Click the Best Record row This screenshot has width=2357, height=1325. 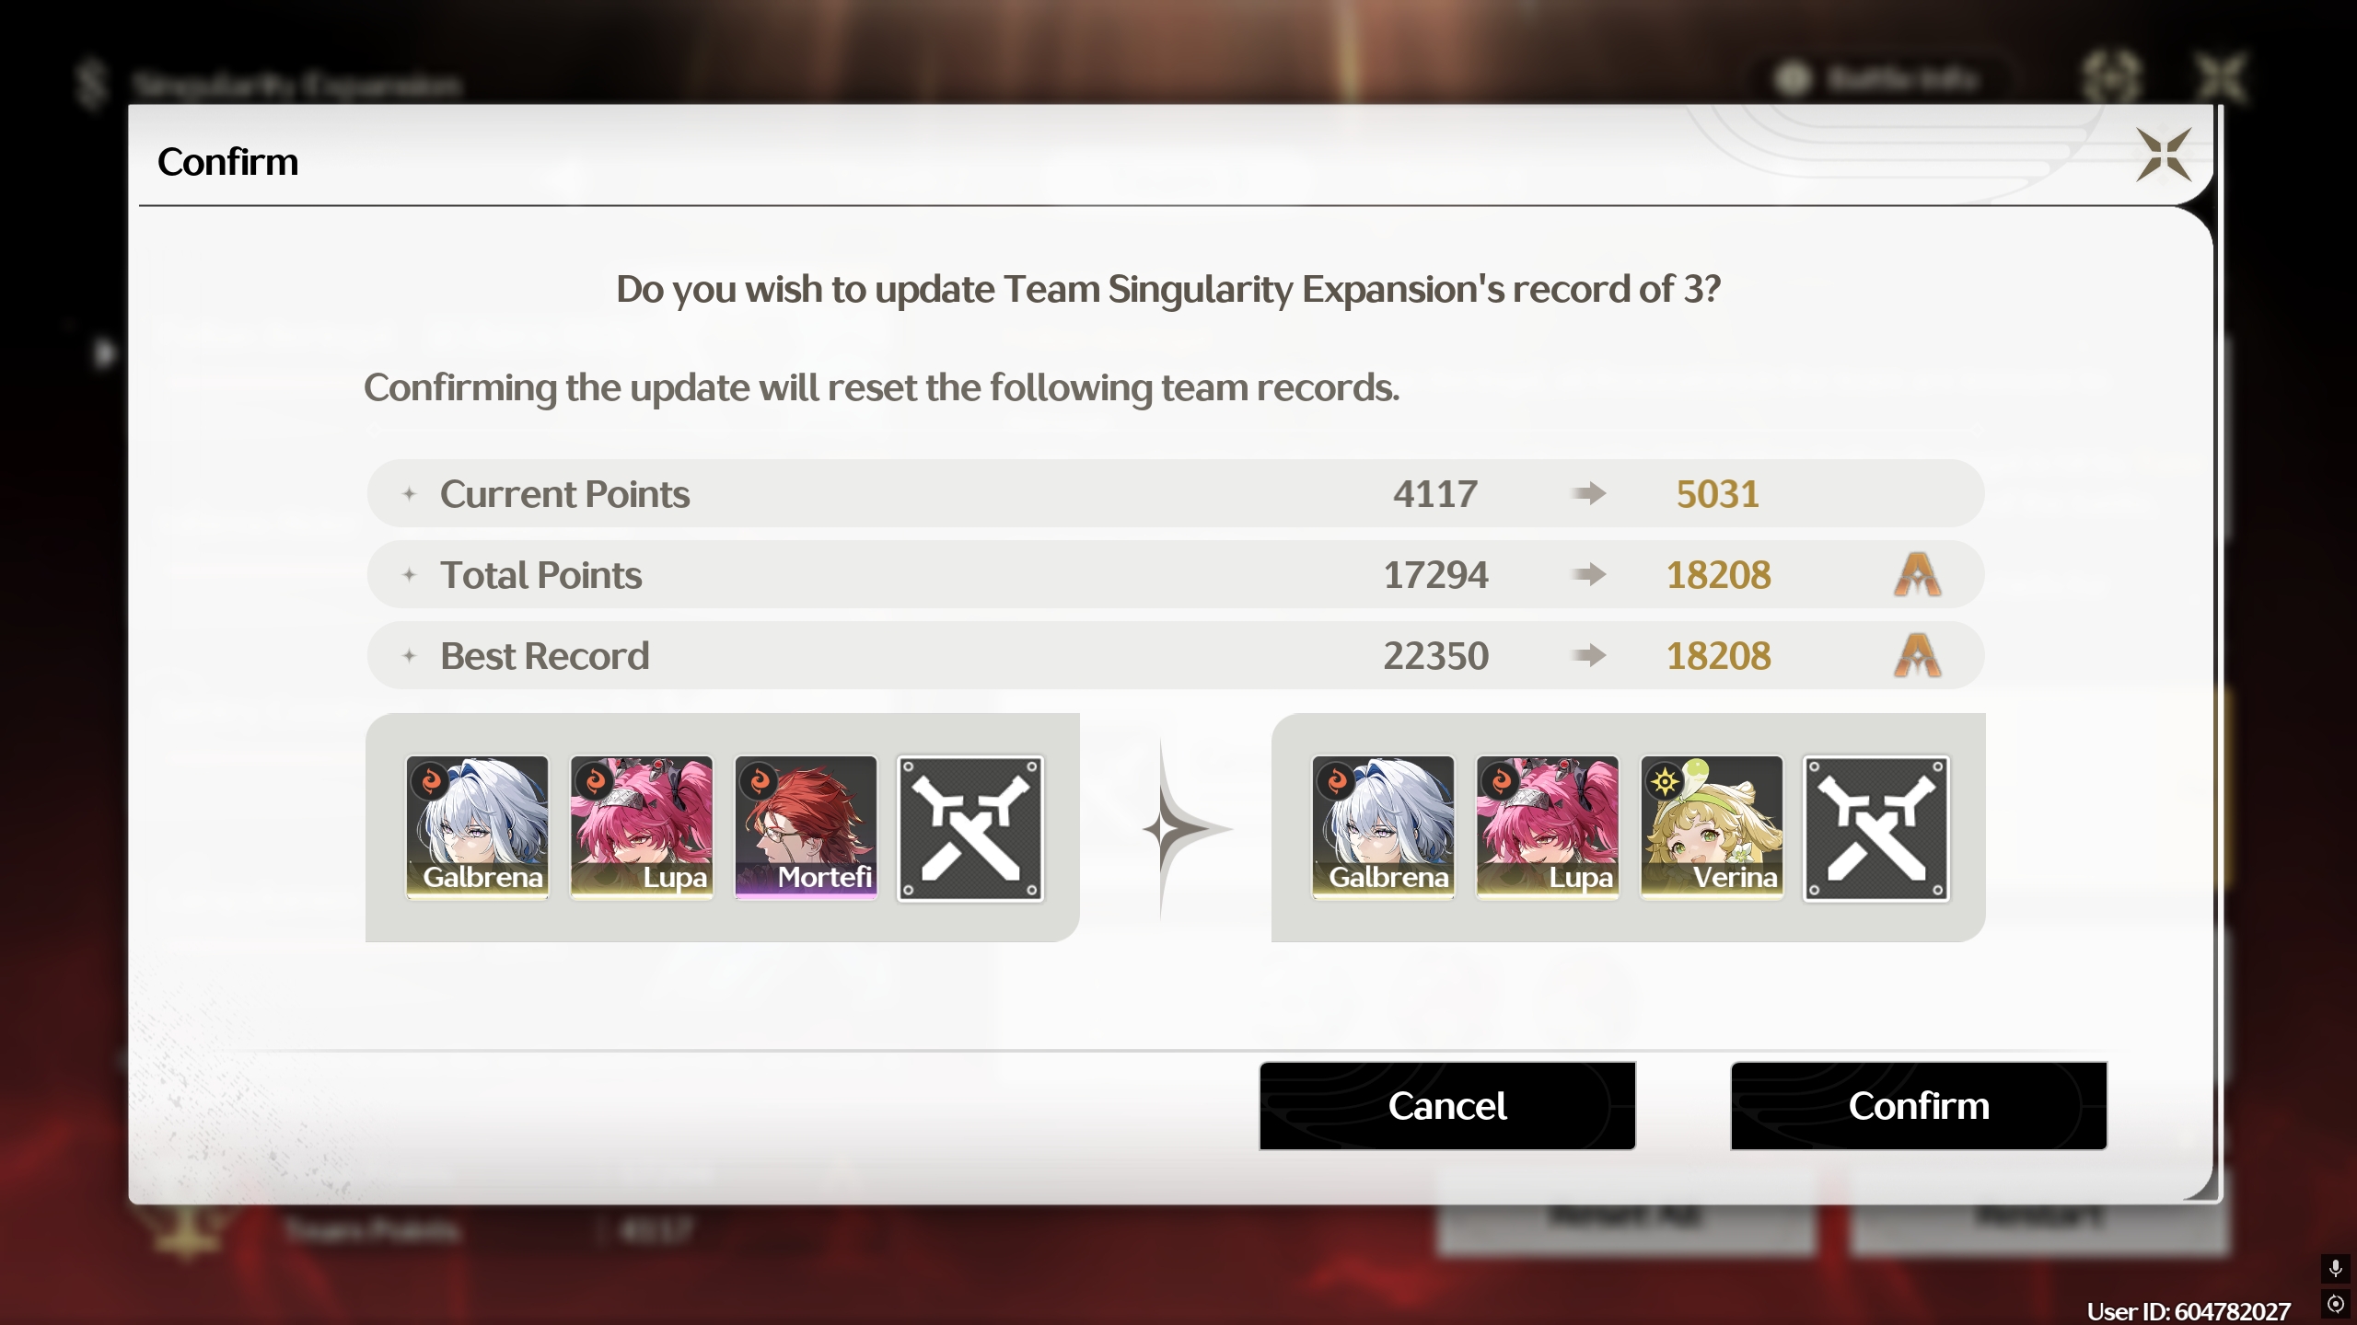(x=1175, y=656)
